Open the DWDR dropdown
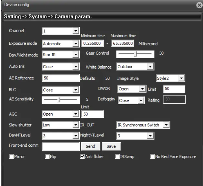 point(132,89)
